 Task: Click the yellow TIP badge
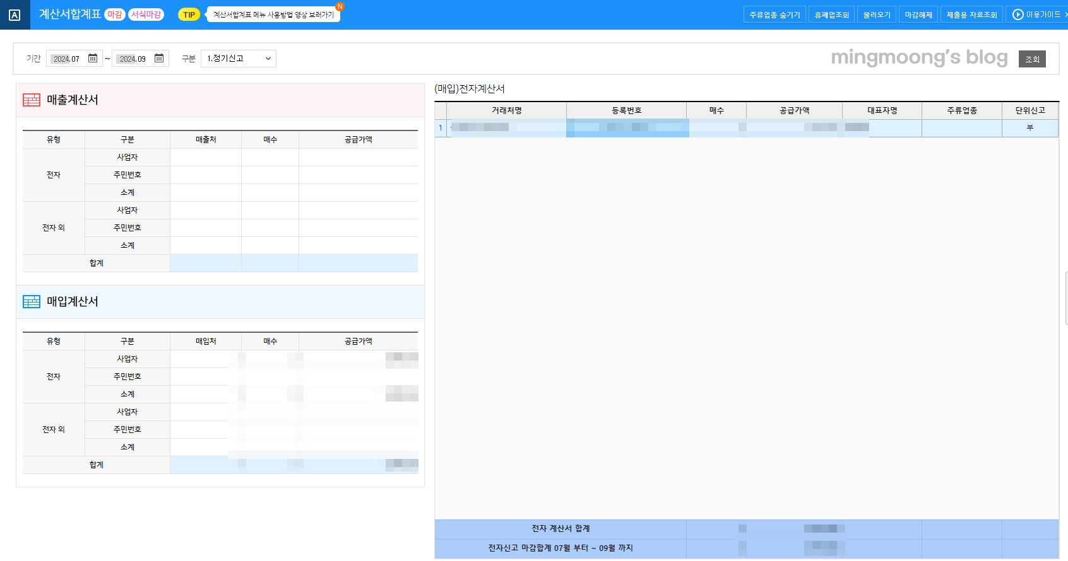point(189,14)
